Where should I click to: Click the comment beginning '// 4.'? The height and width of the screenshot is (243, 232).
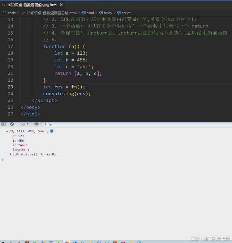click(135, 33)
